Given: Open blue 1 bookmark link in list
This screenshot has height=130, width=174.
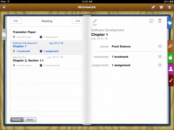Looking at the screenshot, I should [x=23, y=51].
